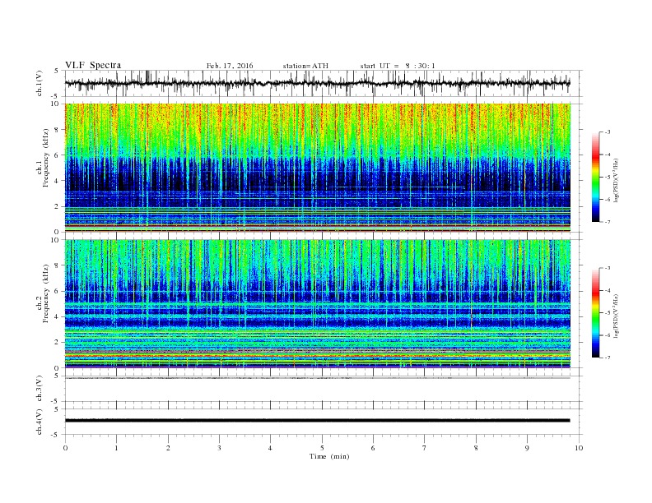Screen dimensions: 652x503
Task: Click the 'Feb. 17, 2016' date label
Action: (x=230, y=66)
